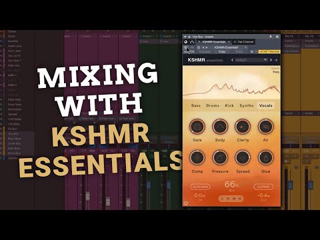The width and height of the screenshot is (320, 240).
Task: Click the preset file icon beside arrows
Action: (x=199, y=47)
